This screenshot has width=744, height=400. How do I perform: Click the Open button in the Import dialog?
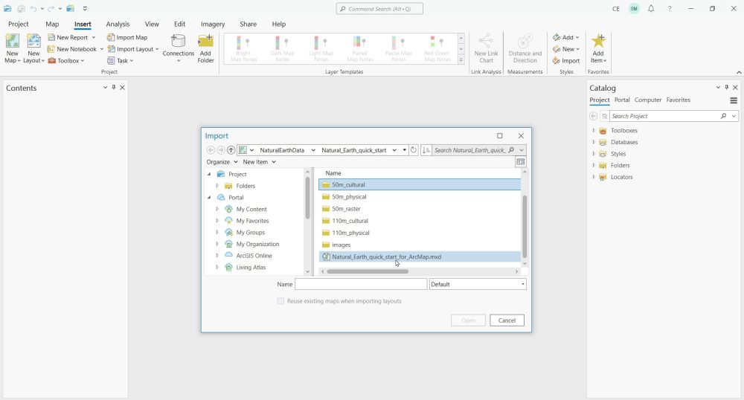(468, 320)
